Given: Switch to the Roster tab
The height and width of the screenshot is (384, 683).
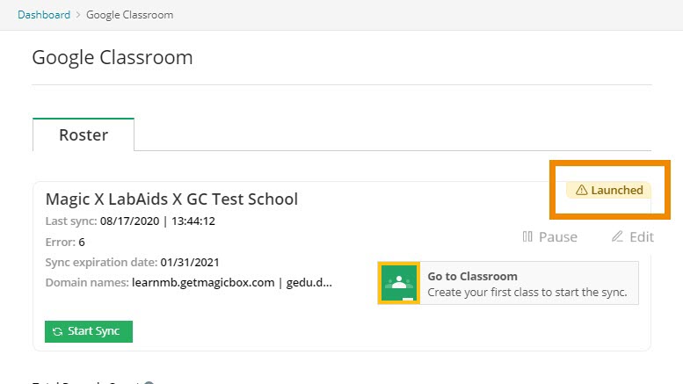Looking at the screenshot, I should click(x=84, y=135).
